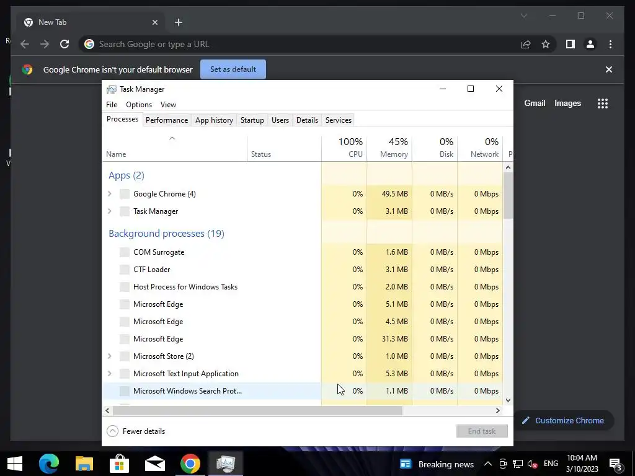The image size is (635, 476).
Task: Collapse with Fewer details chevron
Action: click(x=113, y=431)
